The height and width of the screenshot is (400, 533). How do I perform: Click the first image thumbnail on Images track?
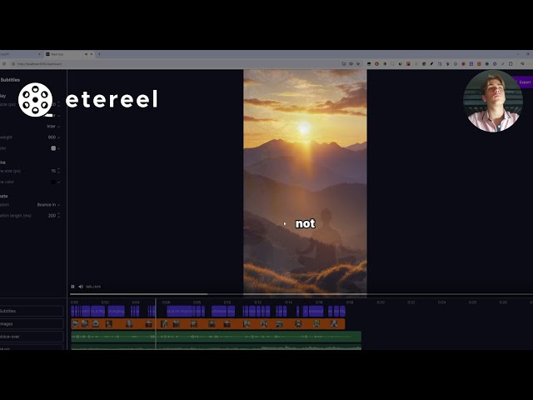[75, 324]
